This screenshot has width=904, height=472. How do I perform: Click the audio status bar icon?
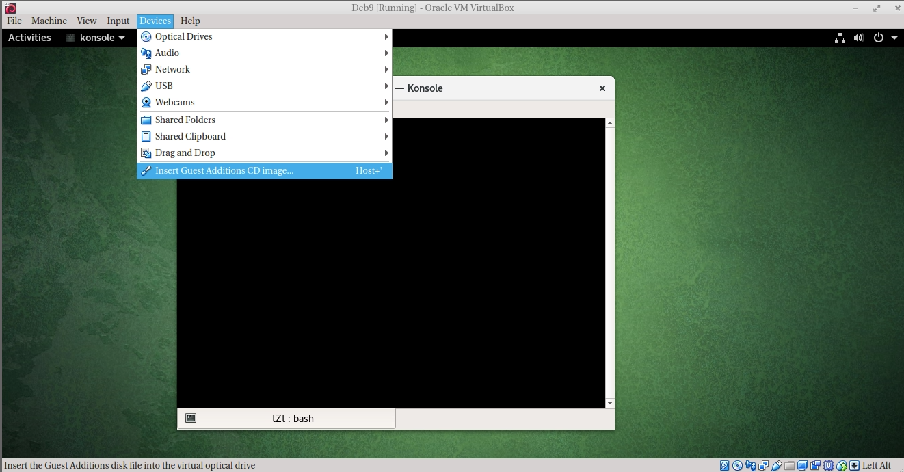751,466
